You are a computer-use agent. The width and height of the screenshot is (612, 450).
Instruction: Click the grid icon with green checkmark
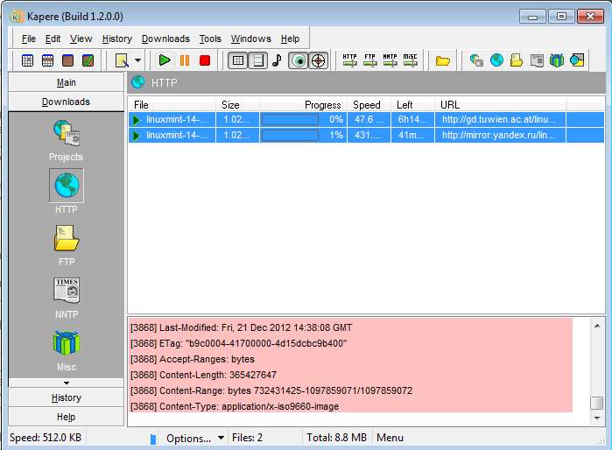(88, 60)
